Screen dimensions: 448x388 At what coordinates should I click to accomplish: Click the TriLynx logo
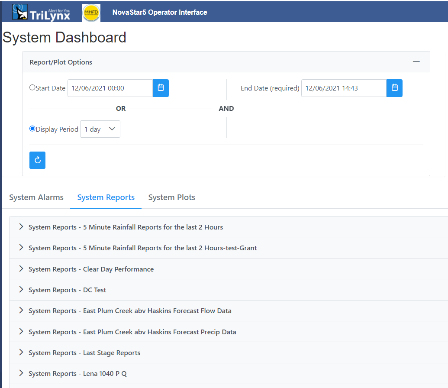point(41,12)
